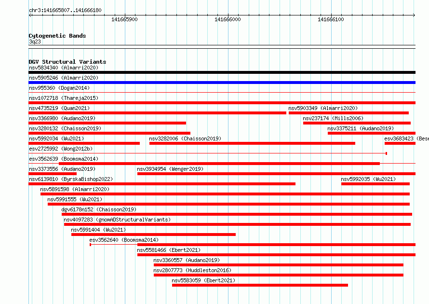The width and height of the screenshot is (429, 304).
Task: Select the nsv3366980 (Audano2019) label
Action: 62,118
